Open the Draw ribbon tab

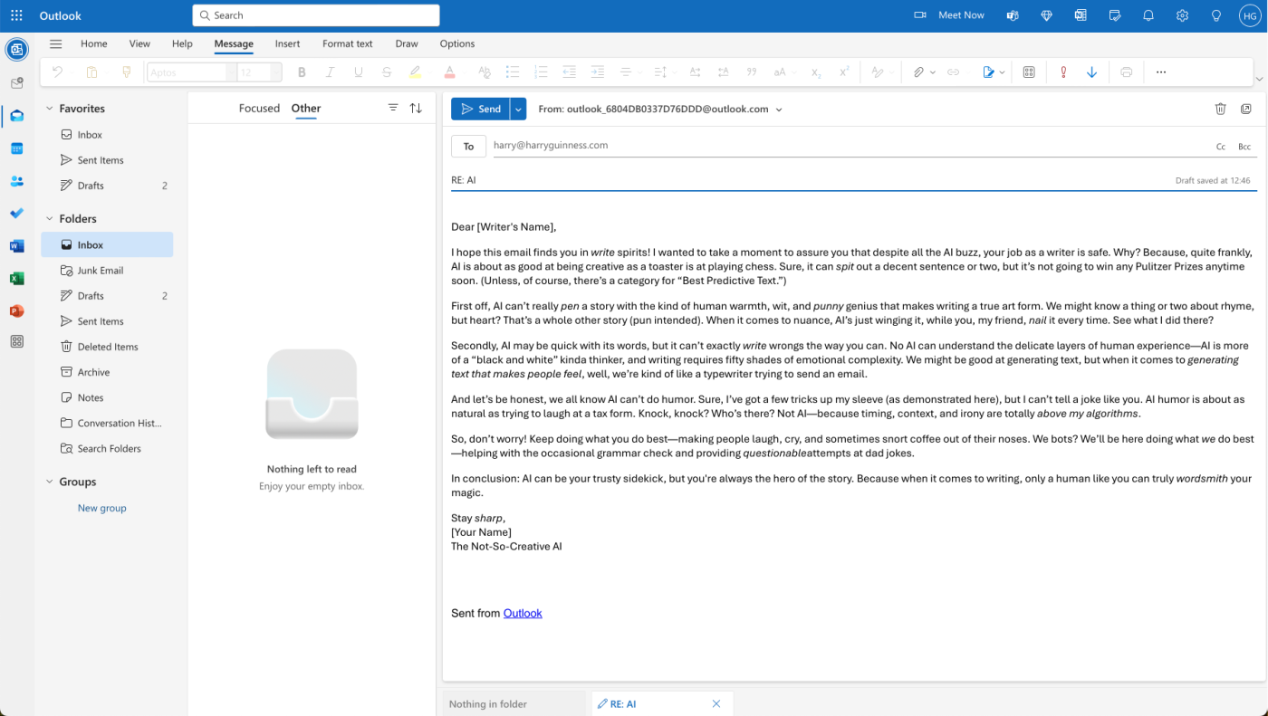coord(407,43)
